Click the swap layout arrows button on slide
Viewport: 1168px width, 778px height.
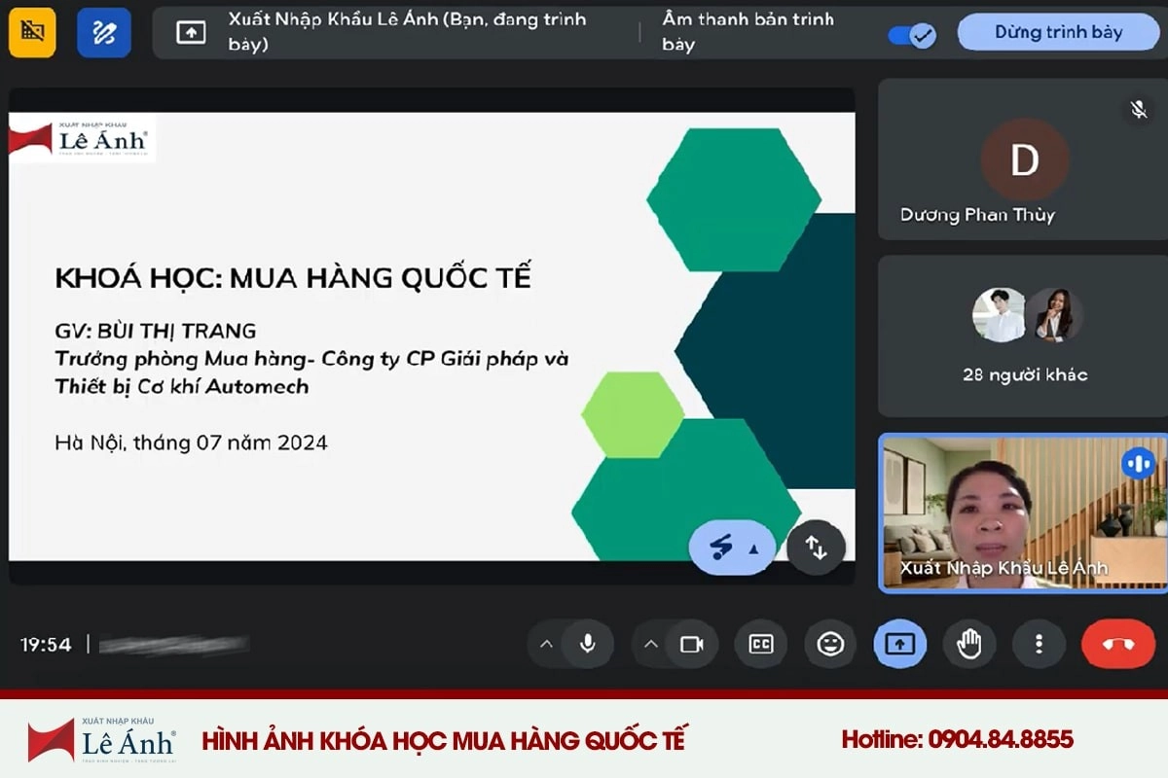pyautogui.click(x=816, y=548)
